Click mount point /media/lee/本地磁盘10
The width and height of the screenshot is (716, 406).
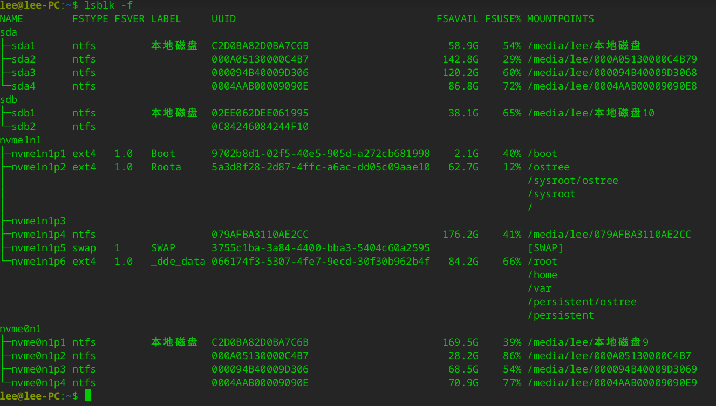(591, 113)
